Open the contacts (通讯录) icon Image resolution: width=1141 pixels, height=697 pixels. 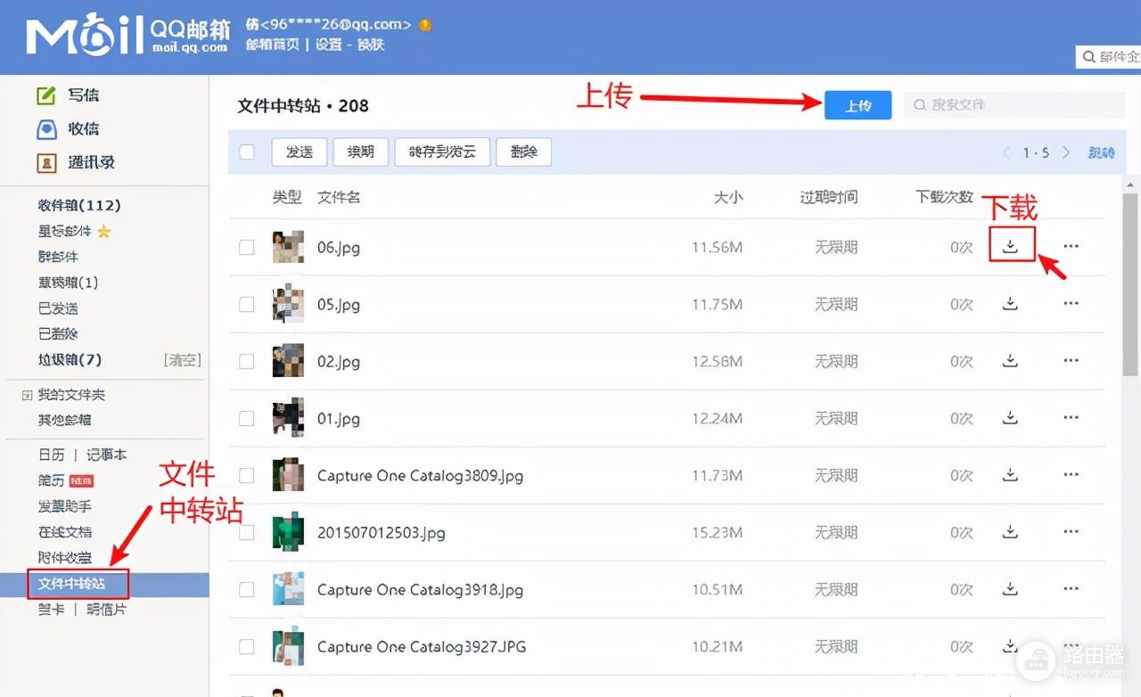45,163
